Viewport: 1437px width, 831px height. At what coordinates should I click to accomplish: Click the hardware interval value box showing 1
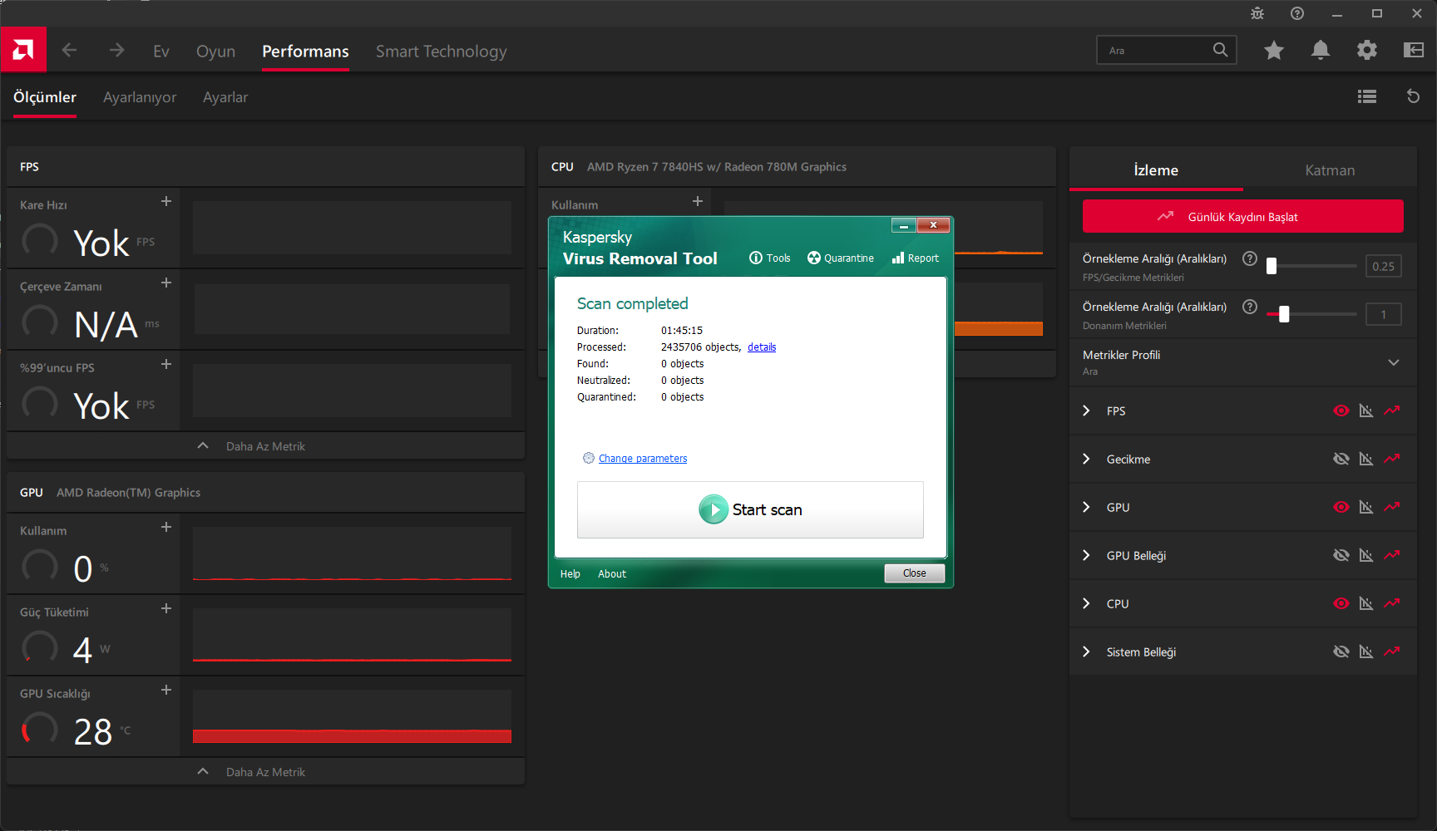(1383, 314)
